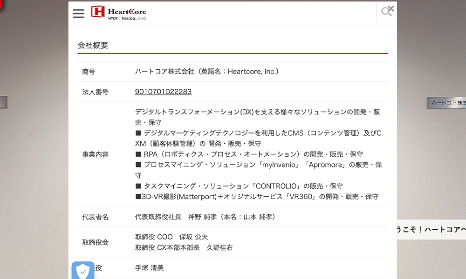Click the myInvenio Apromore process mining line
The height and width of the screenshot is (279, 466).
(x=259, y=170)
